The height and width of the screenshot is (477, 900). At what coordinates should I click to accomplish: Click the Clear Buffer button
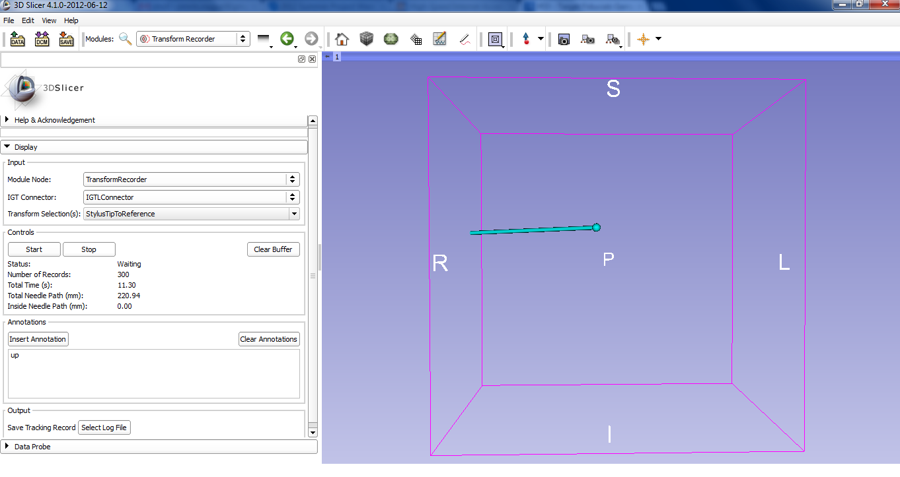(273, 249)
